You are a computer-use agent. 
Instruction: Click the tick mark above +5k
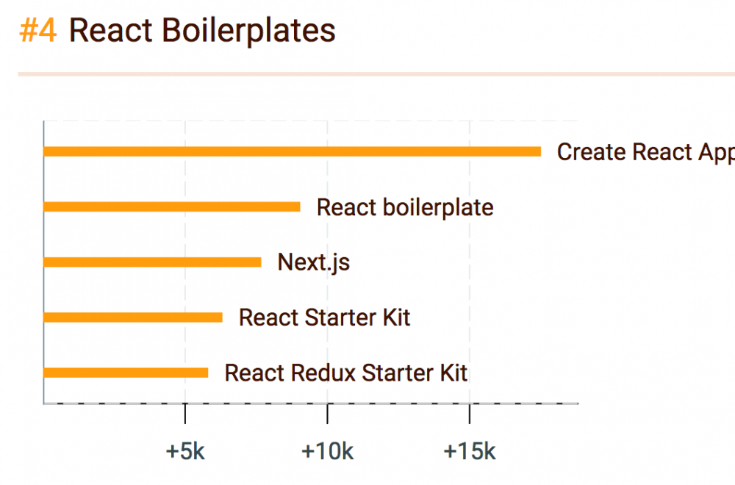[185, 413]
